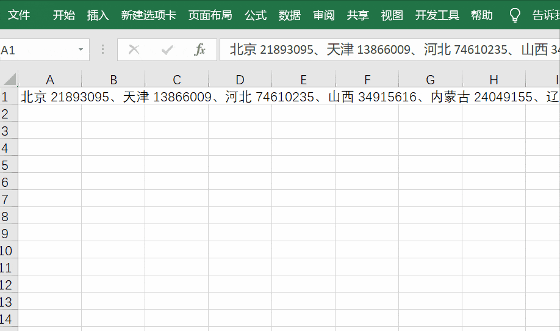The width and height of the screenshot is (560, 331).
Task: Select column D header
Action: tap(240, 79)
